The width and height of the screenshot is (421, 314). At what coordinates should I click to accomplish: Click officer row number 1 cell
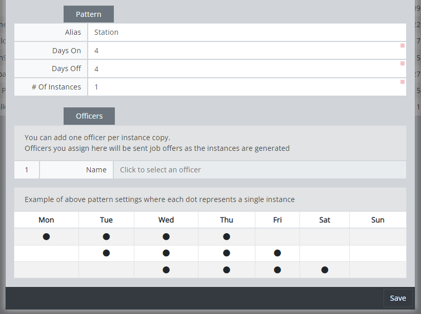tap(27, 170)
